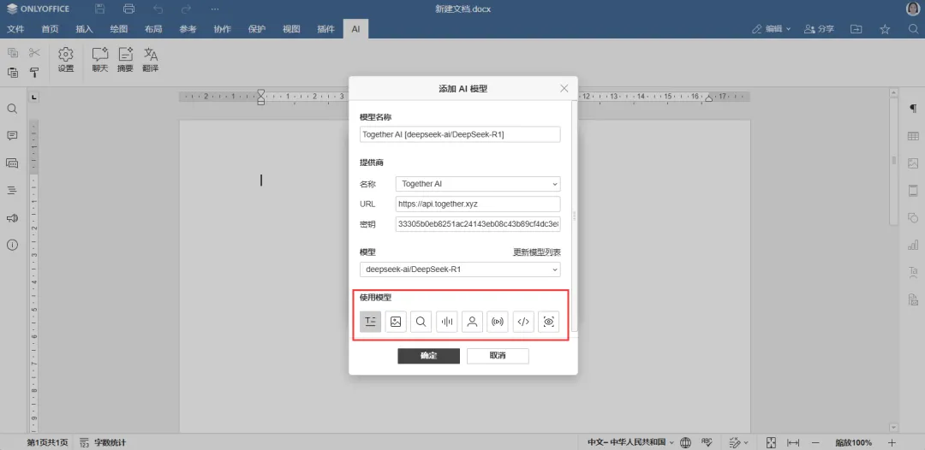Open the About info icon in left sidebar
Screen dimensions: 925x450
click(x=12, y=245)
